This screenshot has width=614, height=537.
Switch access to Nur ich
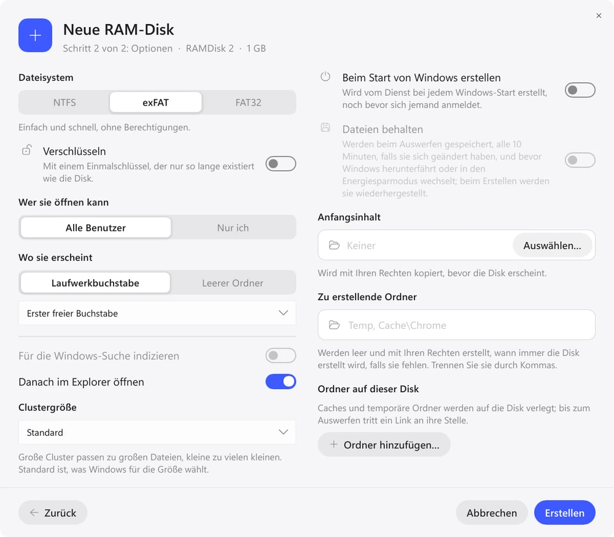click(233, 228)
